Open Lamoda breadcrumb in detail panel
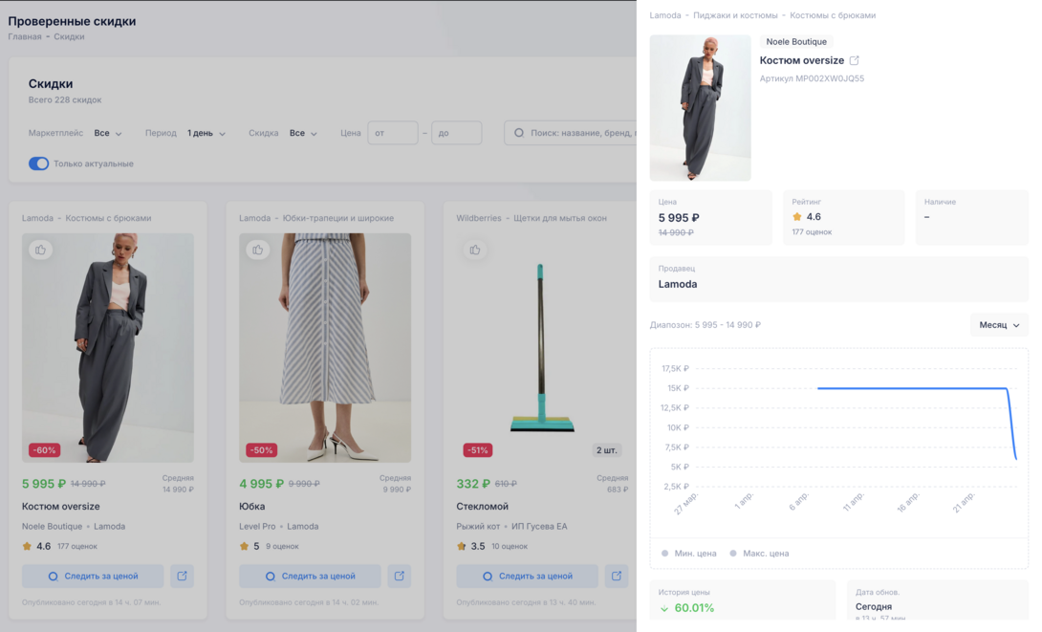The image size is (1042, 632). 665,15
